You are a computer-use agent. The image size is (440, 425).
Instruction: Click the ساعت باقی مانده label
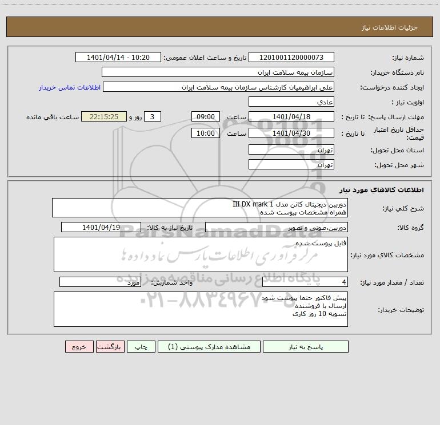(x=53, y=117)
